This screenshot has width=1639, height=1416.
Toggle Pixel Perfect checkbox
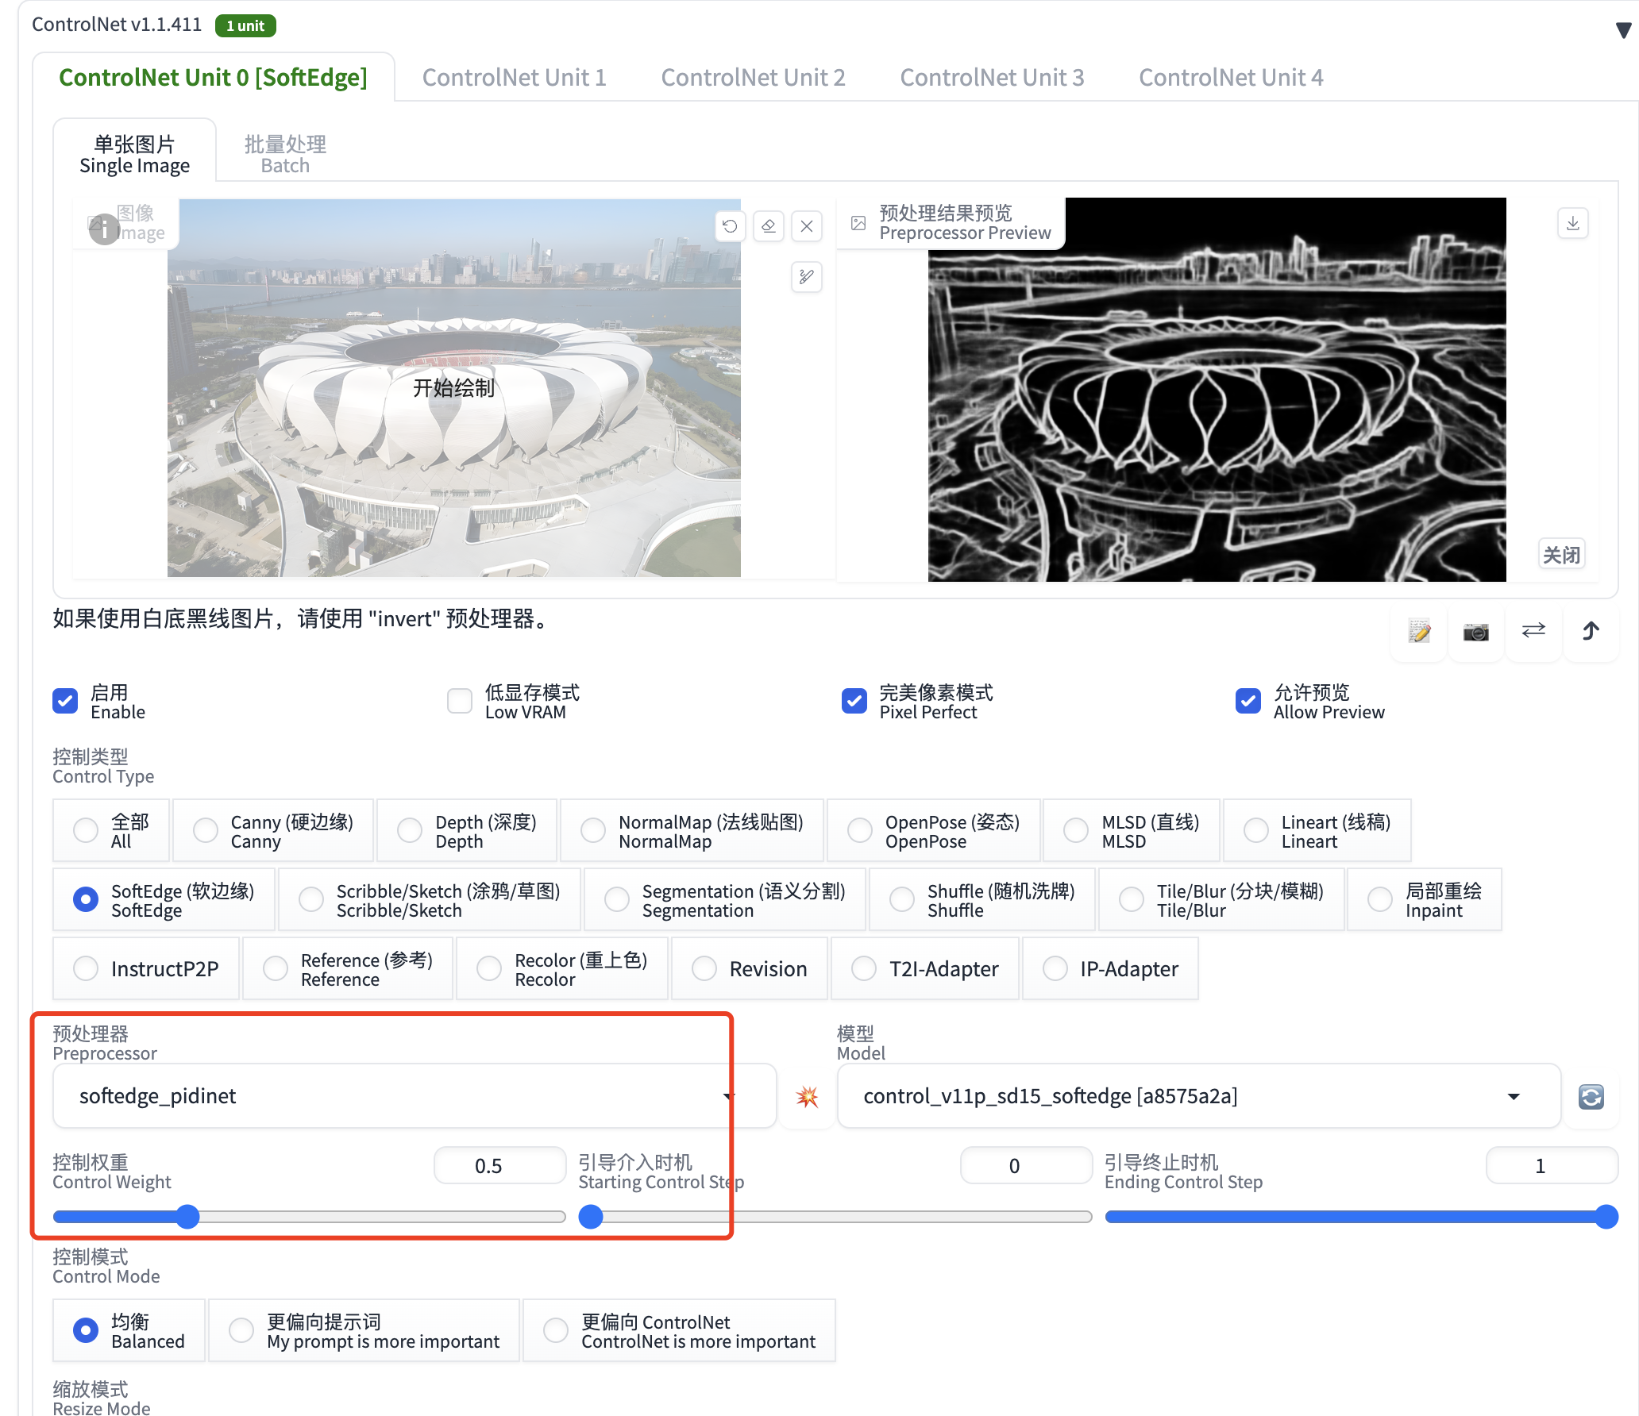854,701
